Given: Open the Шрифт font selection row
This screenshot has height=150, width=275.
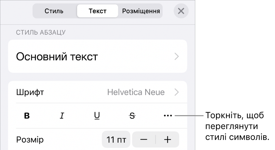Looking at the screenshot, I should coord(97,92).
